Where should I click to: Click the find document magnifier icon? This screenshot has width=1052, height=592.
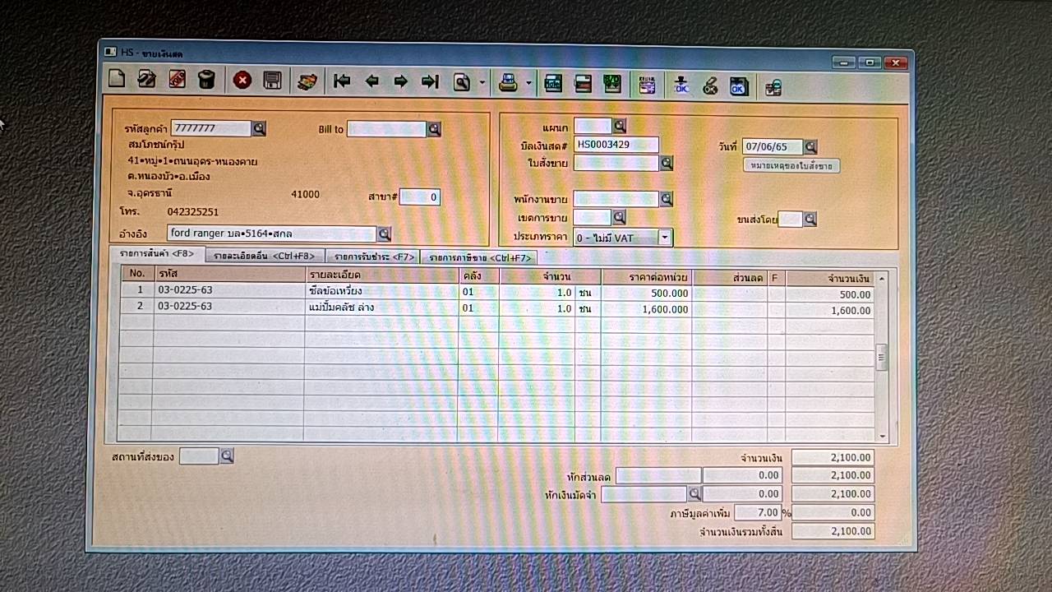point(462,81)
